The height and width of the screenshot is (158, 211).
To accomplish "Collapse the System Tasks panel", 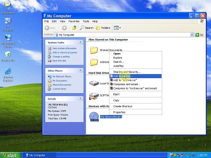I will [80, 42].
